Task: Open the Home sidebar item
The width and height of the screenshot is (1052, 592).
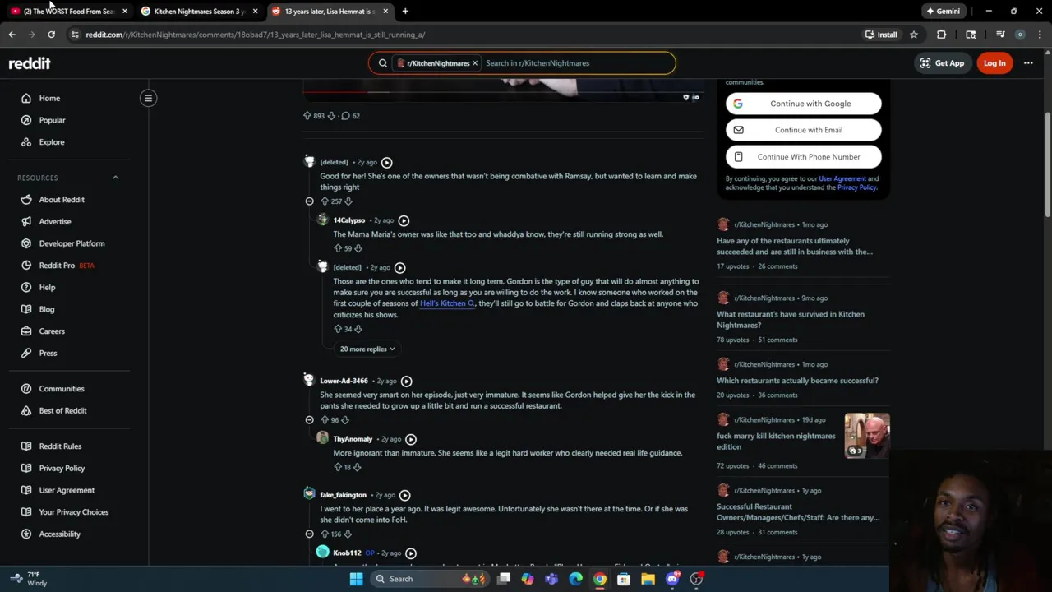Action: tap(49, 98)
